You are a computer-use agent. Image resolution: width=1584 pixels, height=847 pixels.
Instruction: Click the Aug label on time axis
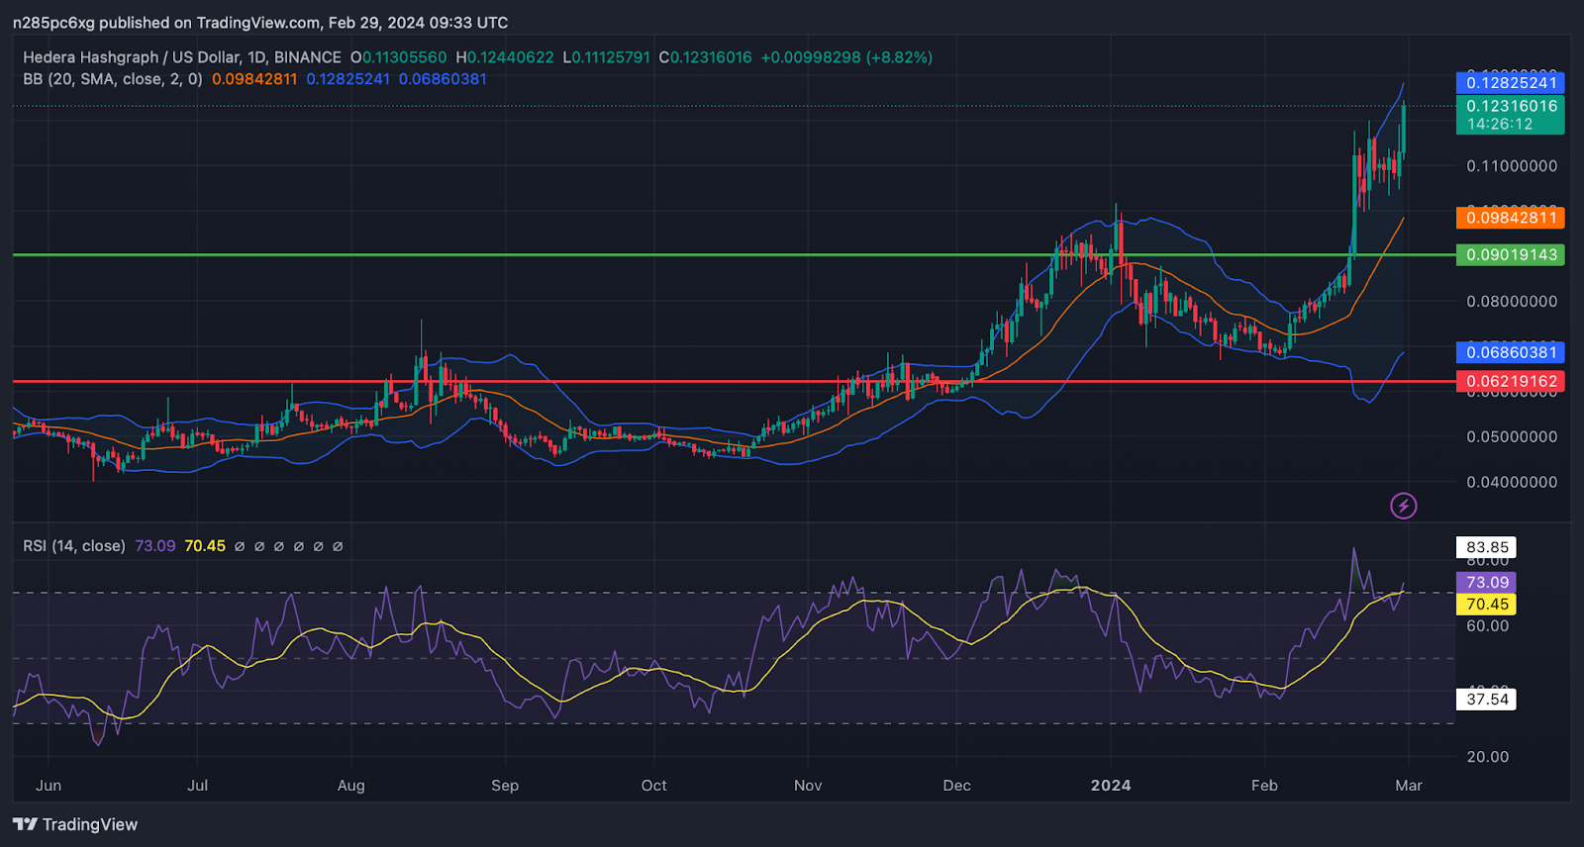click(351, 786)
